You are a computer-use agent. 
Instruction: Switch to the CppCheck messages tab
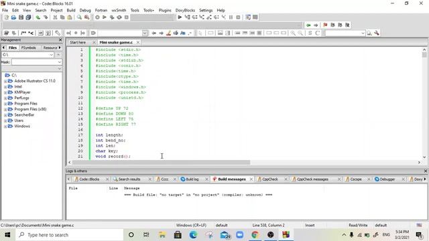point(312,179)
